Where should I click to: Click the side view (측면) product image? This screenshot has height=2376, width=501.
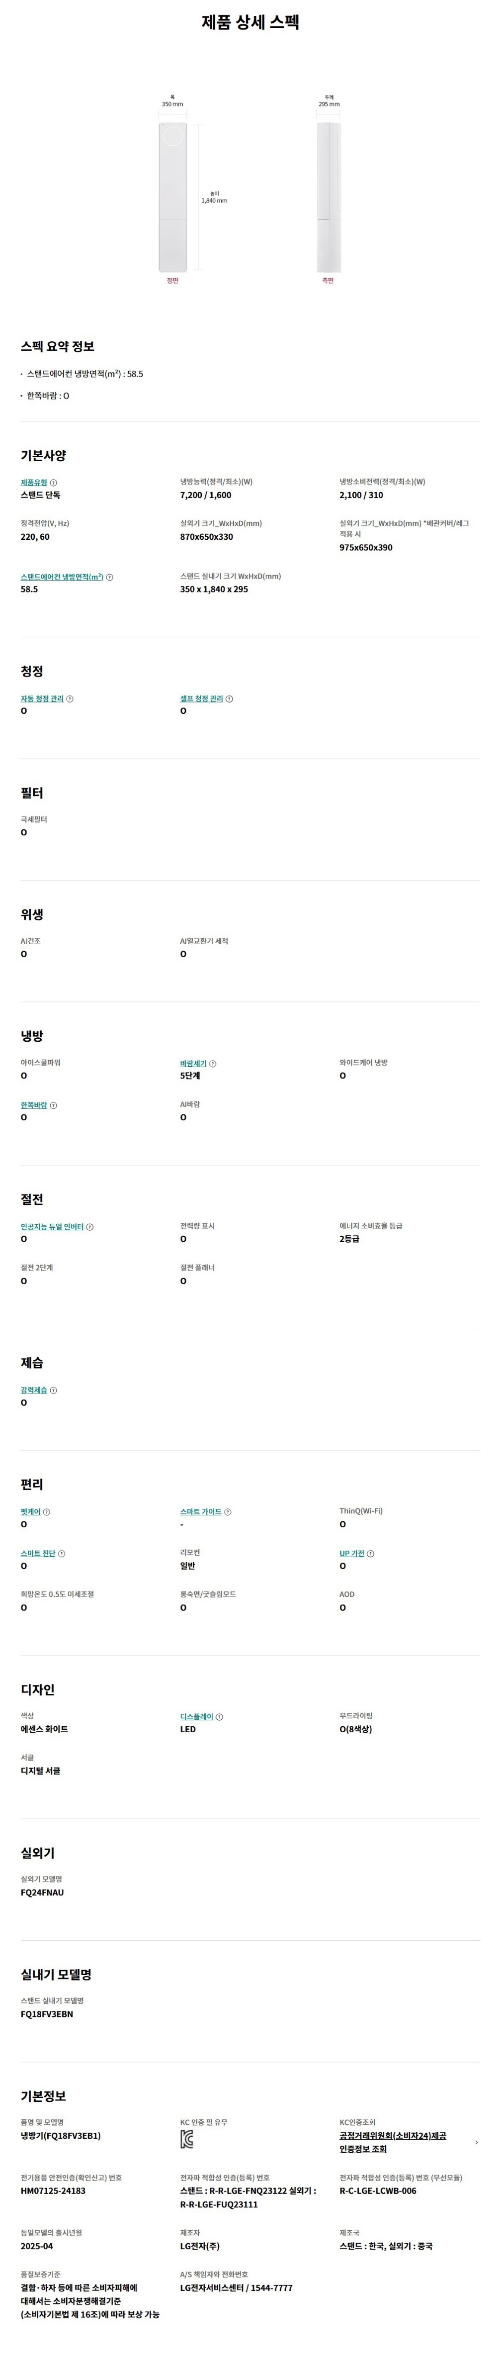(x=328, y=198)
